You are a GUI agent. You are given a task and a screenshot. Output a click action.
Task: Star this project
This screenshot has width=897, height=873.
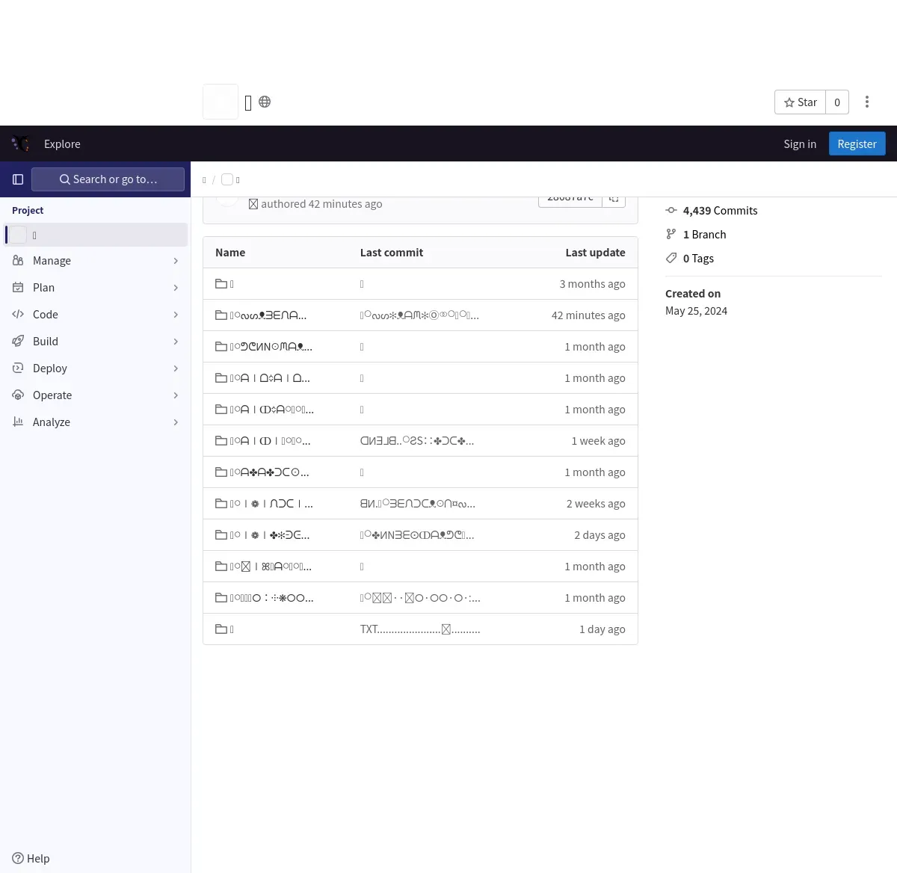pos(801,102)
